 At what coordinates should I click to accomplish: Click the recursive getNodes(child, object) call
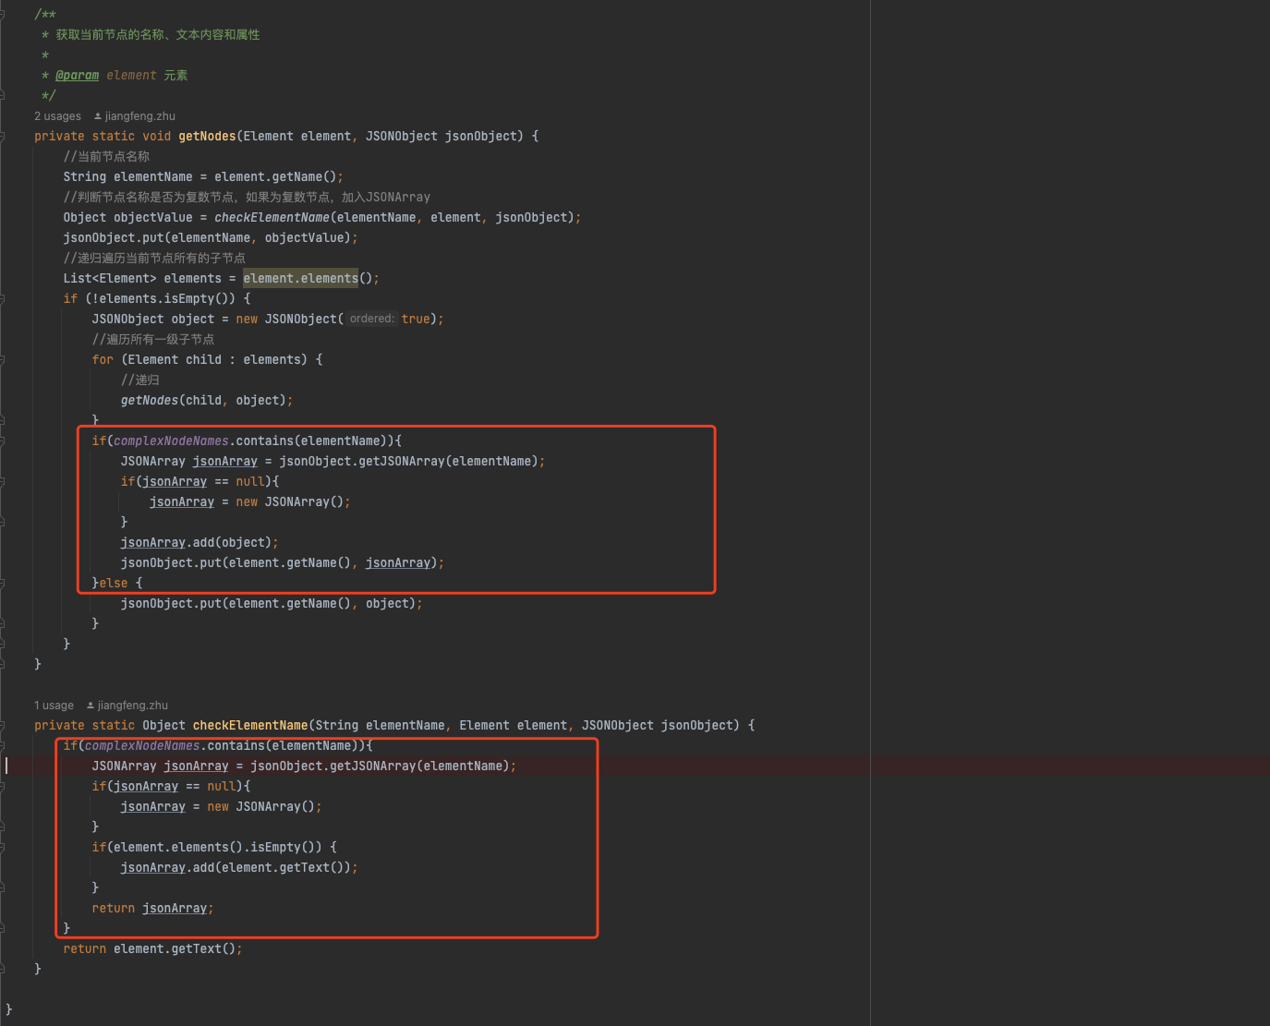[149, 401]
